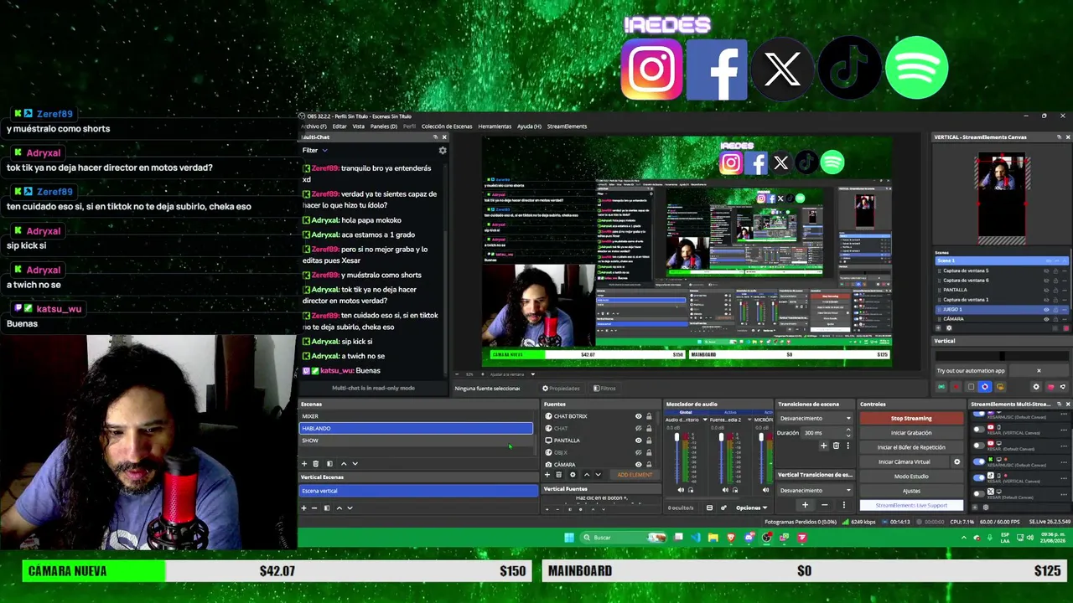Click the Stop Streaming button
The height and width of the screenshot is (603, 1073).
click(x=911, y=418)
